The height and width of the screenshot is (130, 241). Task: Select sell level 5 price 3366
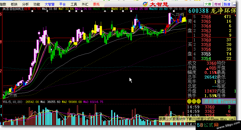206,16
